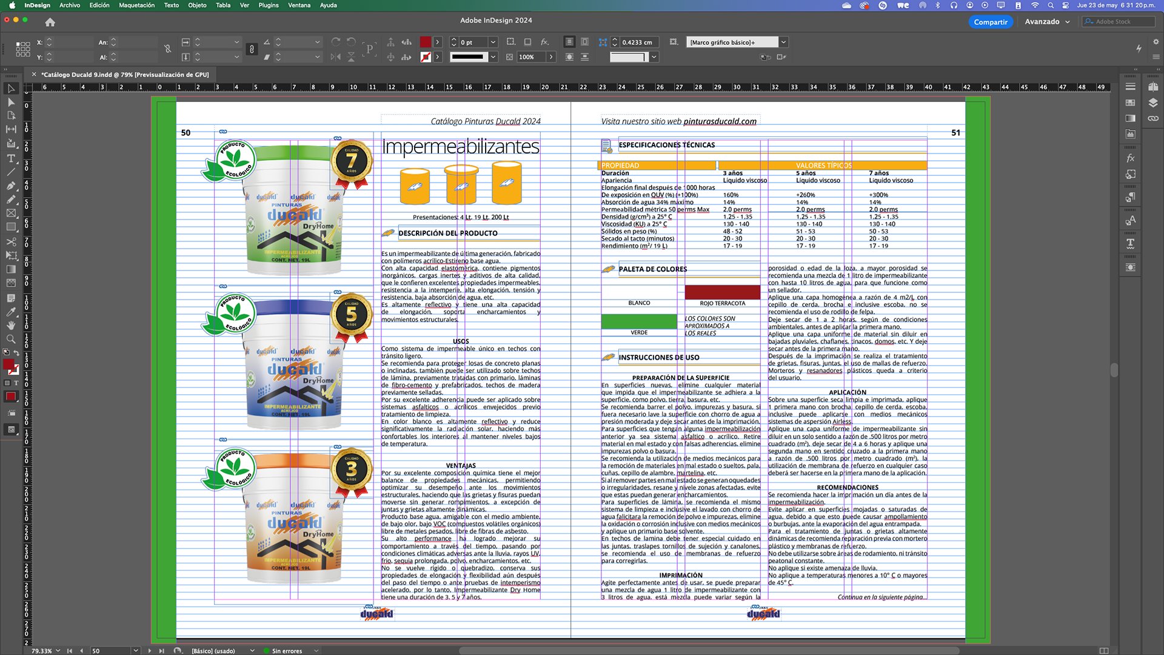1164x655 pixels.
Task: Open the Stroke panel icon
Action: click(1131, 87)
